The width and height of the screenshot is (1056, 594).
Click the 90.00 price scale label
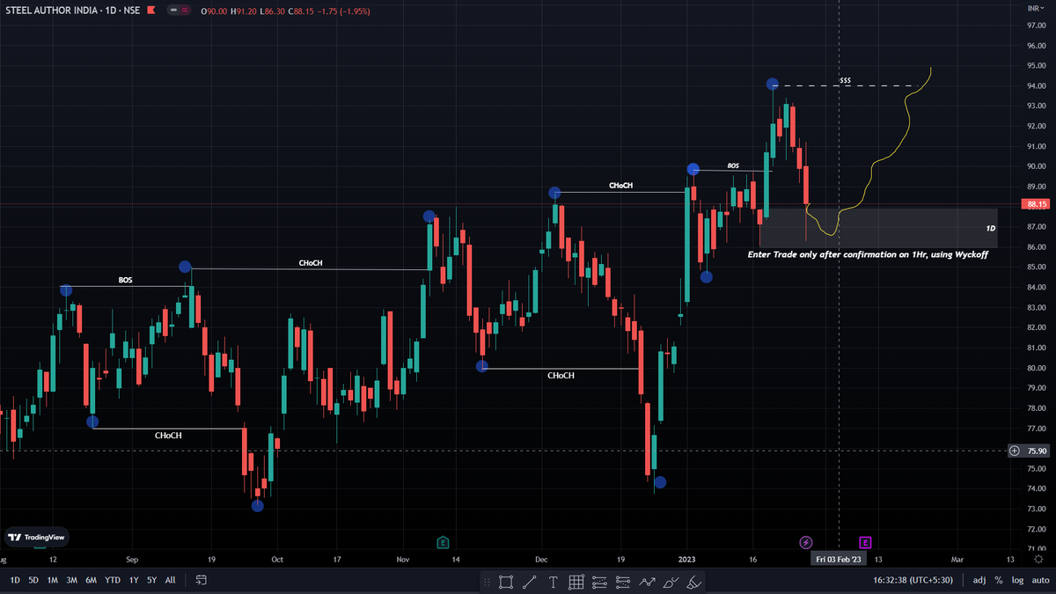coord(1036,166)
